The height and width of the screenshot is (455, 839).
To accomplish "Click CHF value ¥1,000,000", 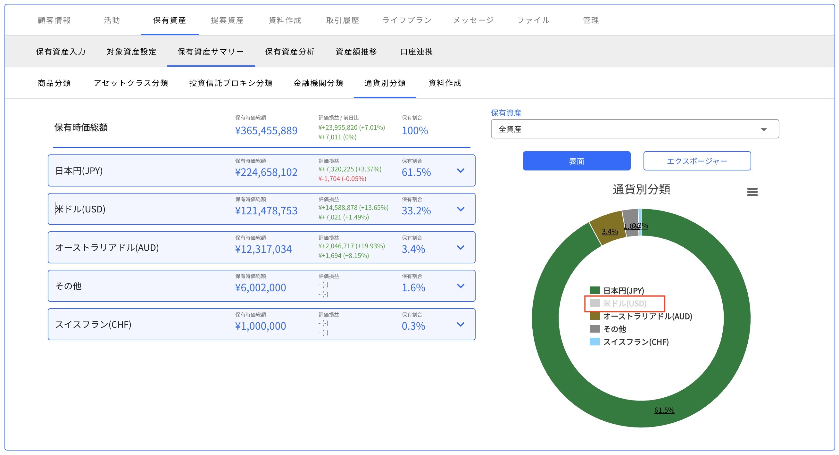I will 260,326.
